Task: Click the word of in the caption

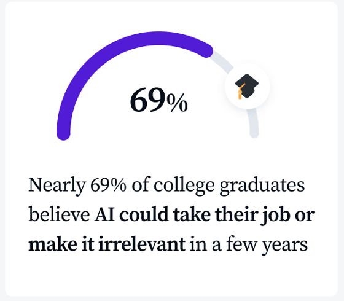Action: [140, 185]
